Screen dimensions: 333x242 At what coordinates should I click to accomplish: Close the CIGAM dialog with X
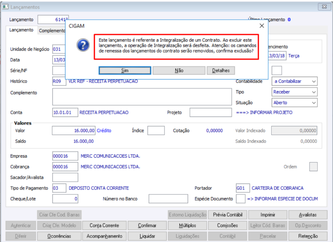[x=262, y=26]
